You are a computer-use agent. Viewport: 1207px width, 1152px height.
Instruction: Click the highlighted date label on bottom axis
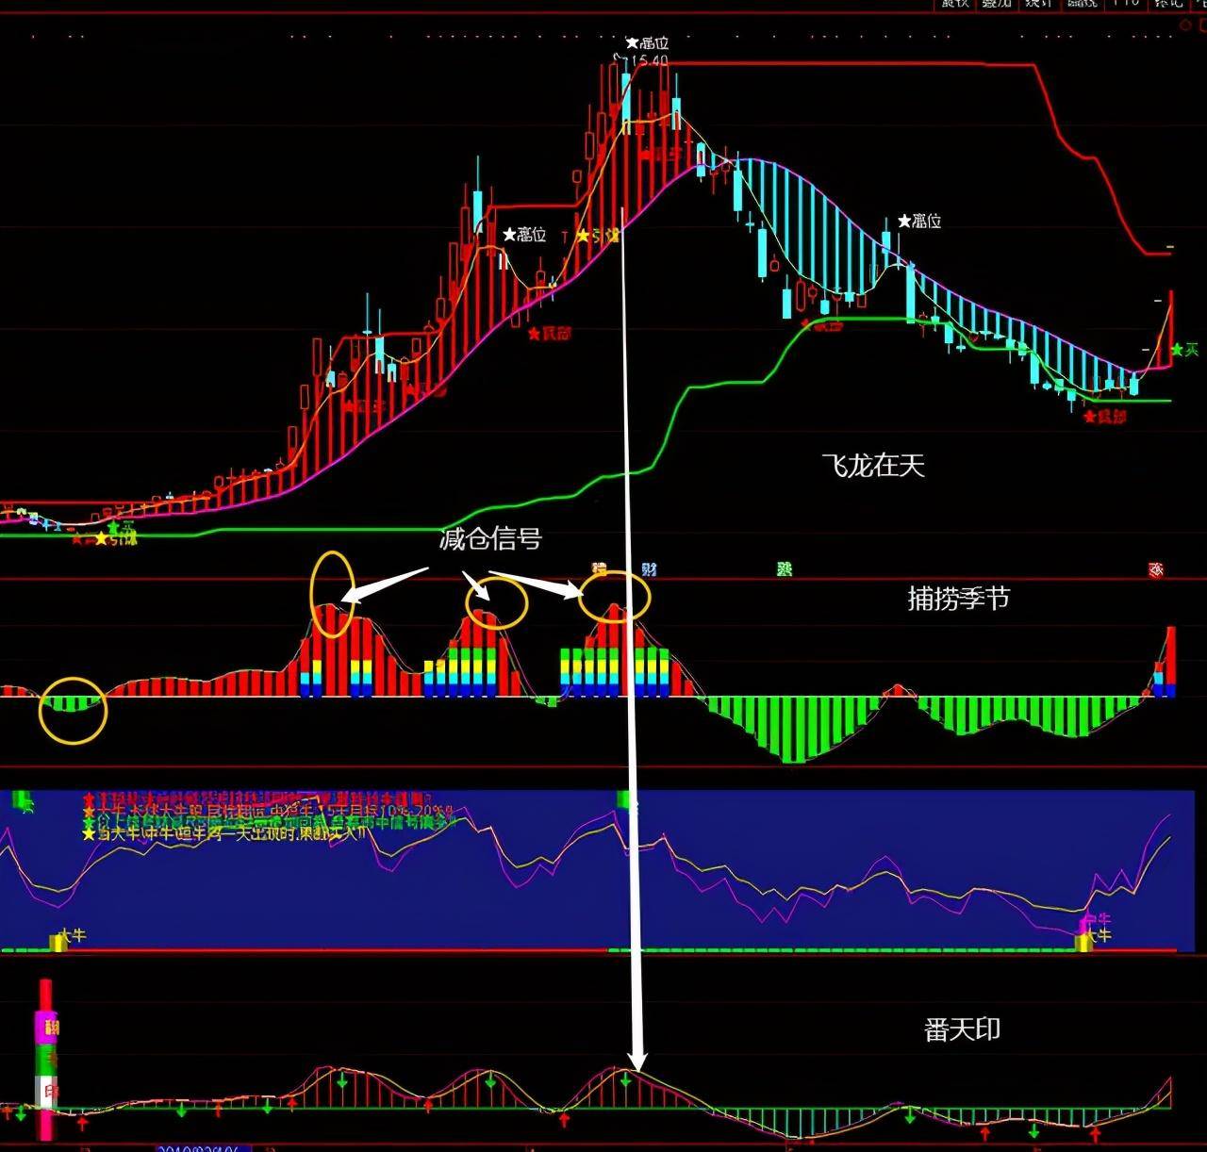click(203, 1148)
